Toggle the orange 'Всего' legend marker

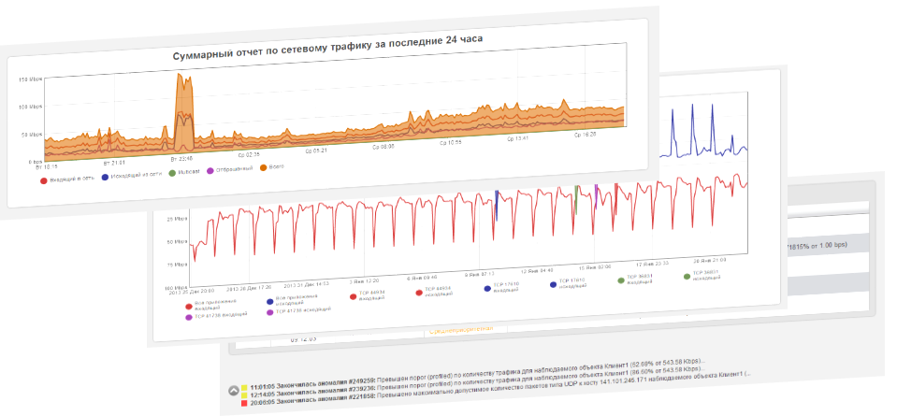click(x=264, y=167)
